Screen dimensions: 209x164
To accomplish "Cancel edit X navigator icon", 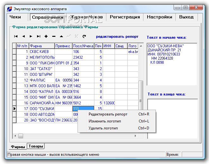I will [76, 36].
